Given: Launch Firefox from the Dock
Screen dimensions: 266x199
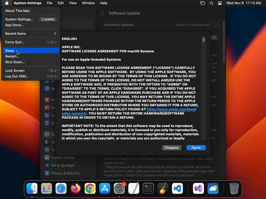Looking at the screenshot, I should pyautogui.click(x=76, y=188).
